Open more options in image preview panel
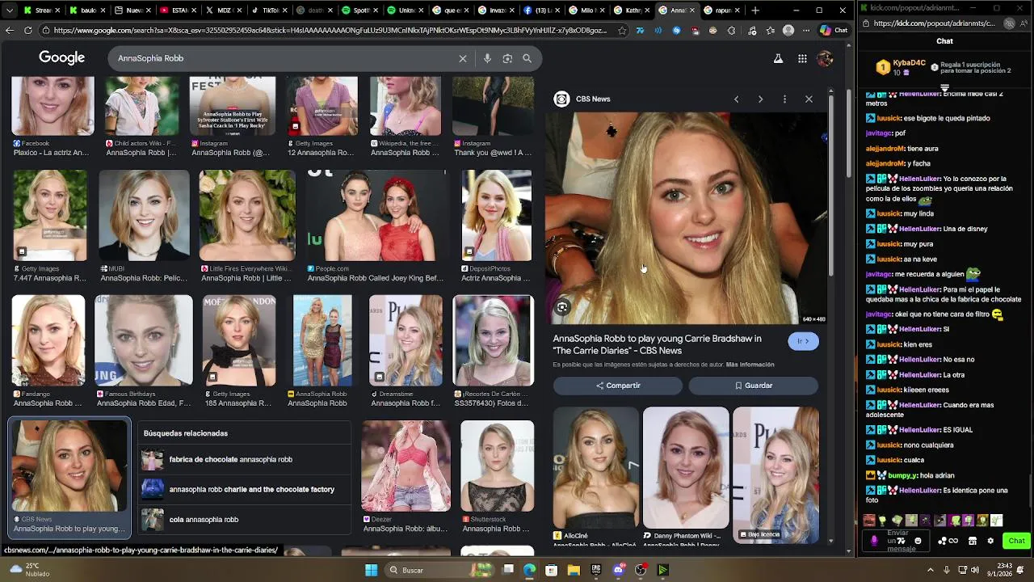The width and height of the screenshot is (1034, 582). [x=784, y=99]
